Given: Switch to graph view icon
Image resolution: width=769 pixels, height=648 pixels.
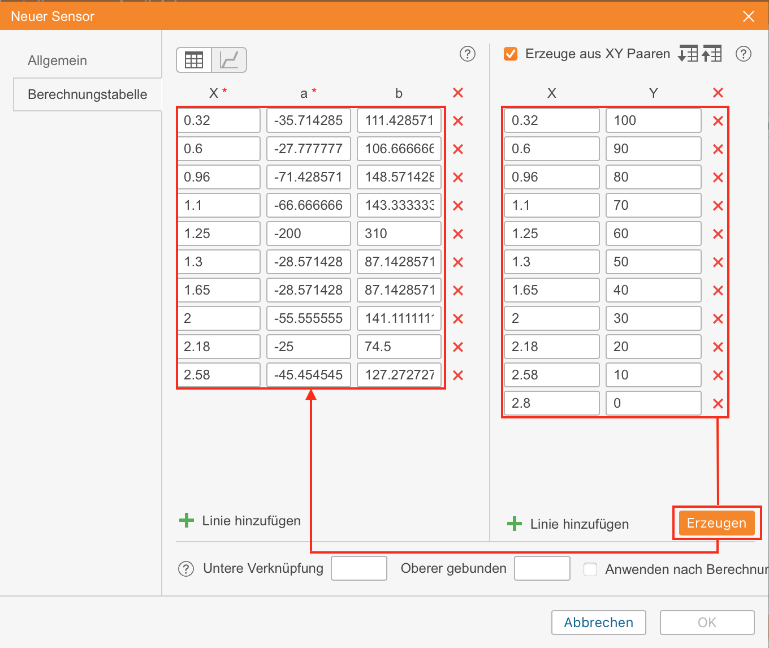Looking at the screenshot, I should click(x=229, y=60).
